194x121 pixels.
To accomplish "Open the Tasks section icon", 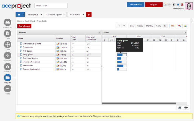I will pyautogui.click(x=7, y=34).
